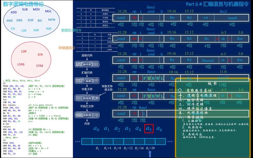Click the MVN instruction label
This screenshot has width=253, height=158.
[x=52, y=20]
